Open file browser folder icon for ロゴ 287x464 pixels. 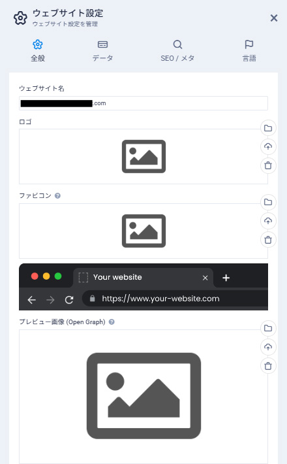(268, 128)
